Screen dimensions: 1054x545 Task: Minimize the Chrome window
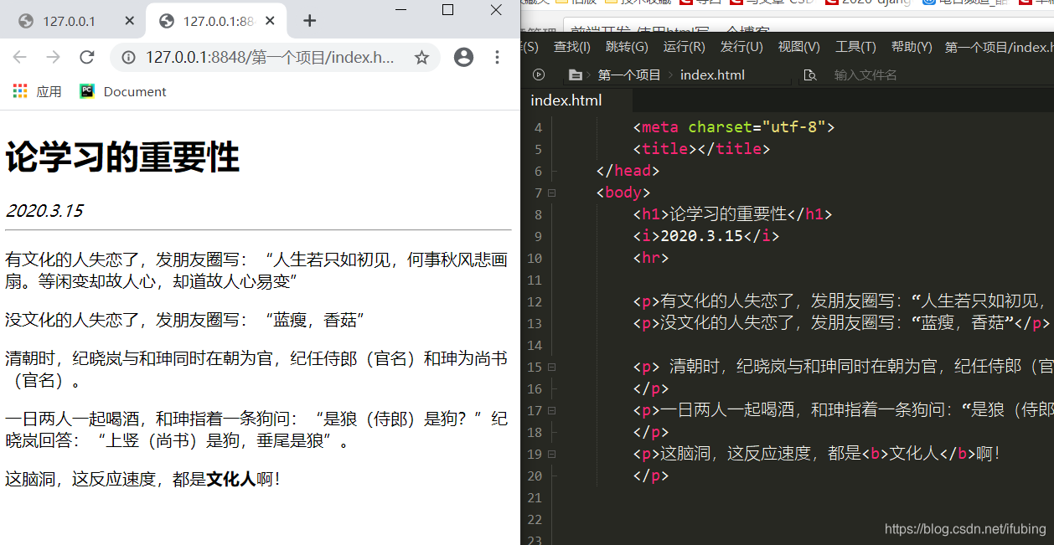400,10
